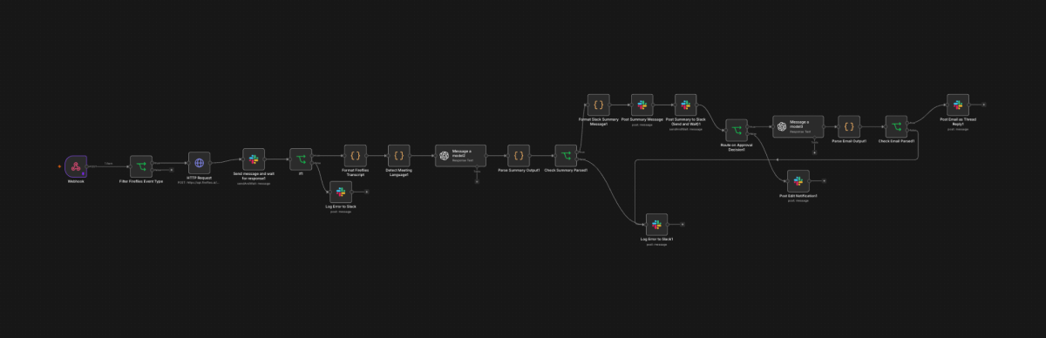1046x338 pixels.
Task: Select the Post Summary Message Slack node
Action: coord(642,105)
